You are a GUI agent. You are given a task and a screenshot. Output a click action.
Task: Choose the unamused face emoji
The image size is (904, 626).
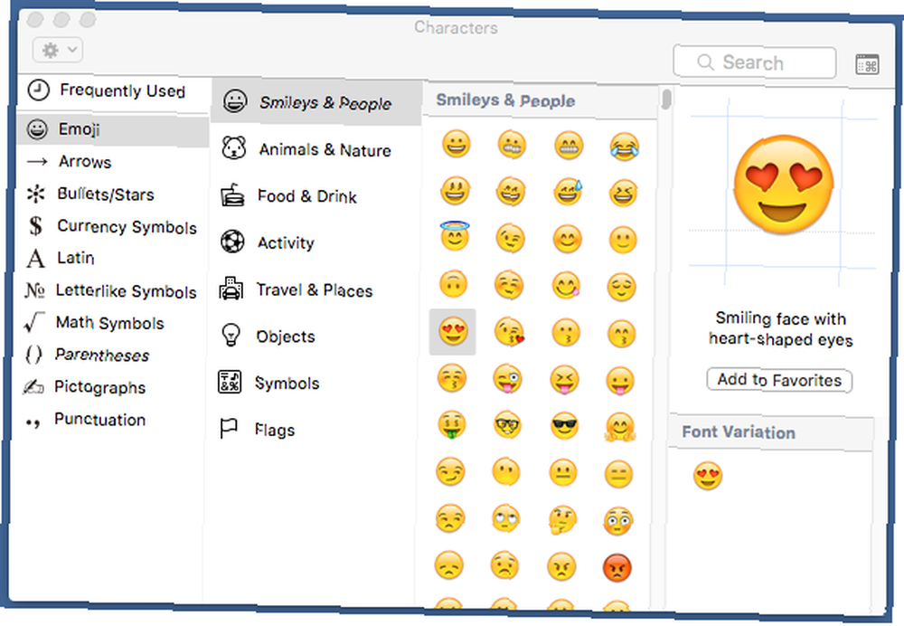tap(449, 518)
